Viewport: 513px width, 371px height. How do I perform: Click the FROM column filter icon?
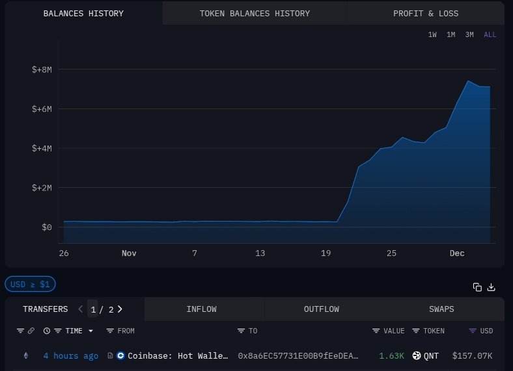[x=110, y=331]
